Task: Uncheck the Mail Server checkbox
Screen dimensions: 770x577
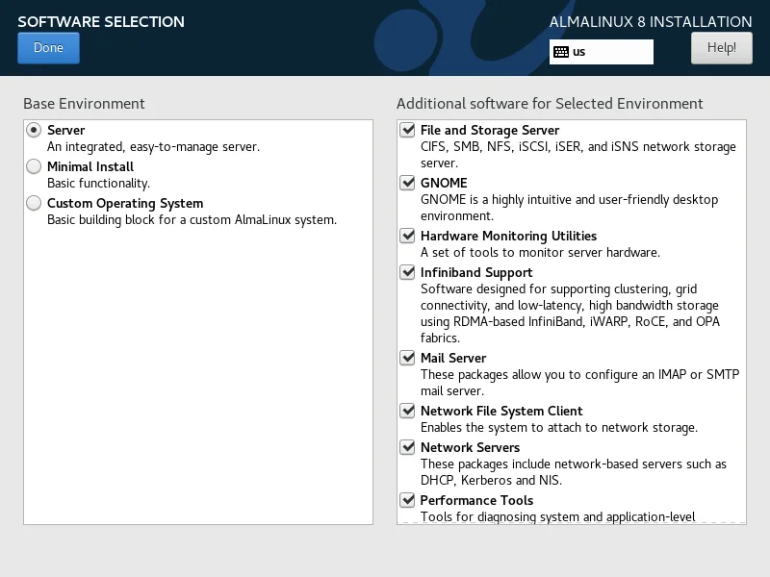Action: coord(407,358)
